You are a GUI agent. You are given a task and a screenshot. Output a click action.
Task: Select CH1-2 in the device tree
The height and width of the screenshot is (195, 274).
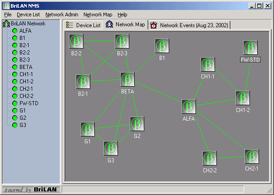click(26, 82)
